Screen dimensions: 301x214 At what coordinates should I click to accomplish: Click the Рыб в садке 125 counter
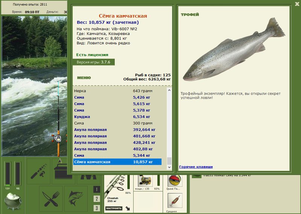pos(153,75)
